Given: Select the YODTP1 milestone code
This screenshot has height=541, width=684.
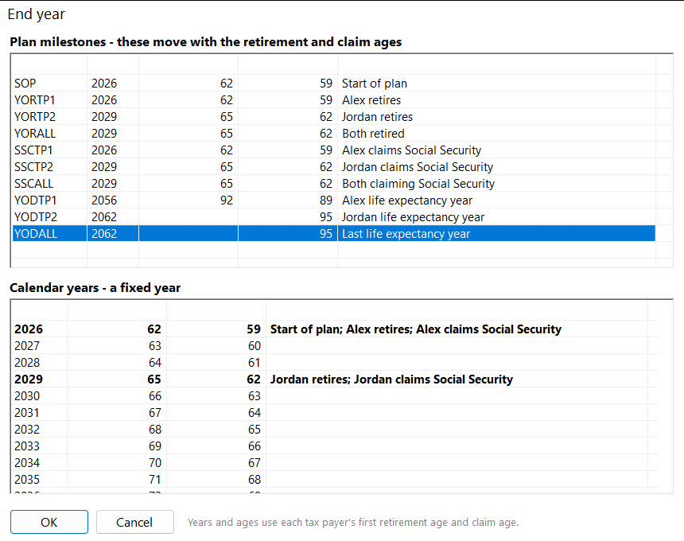Looking at the screenshot, I should 35,200.
